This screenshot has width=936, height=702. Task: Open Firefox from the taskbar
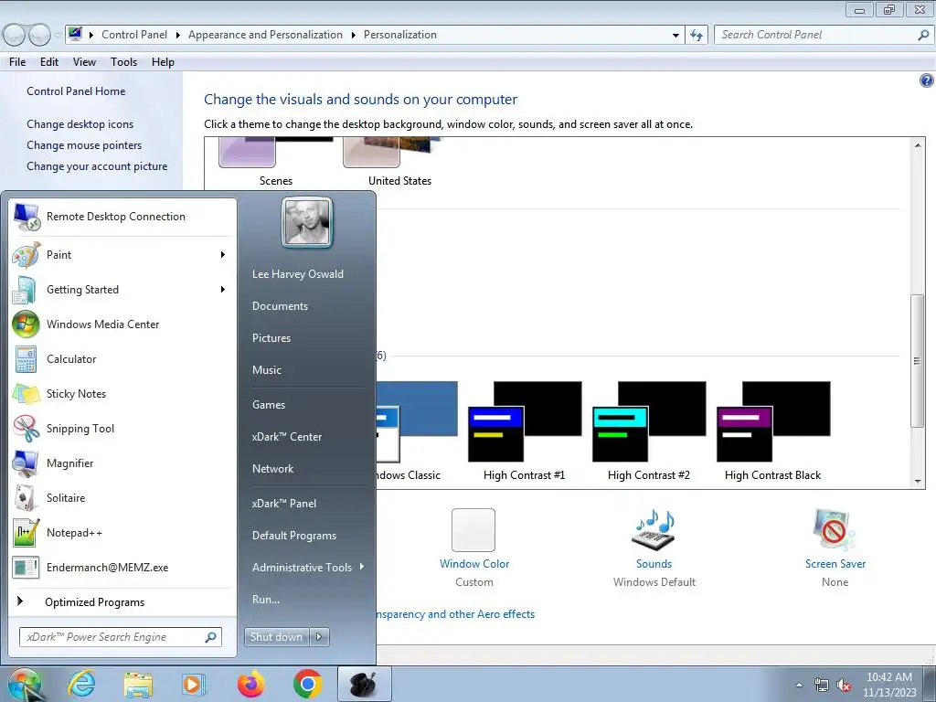click(x=250, y=684)
